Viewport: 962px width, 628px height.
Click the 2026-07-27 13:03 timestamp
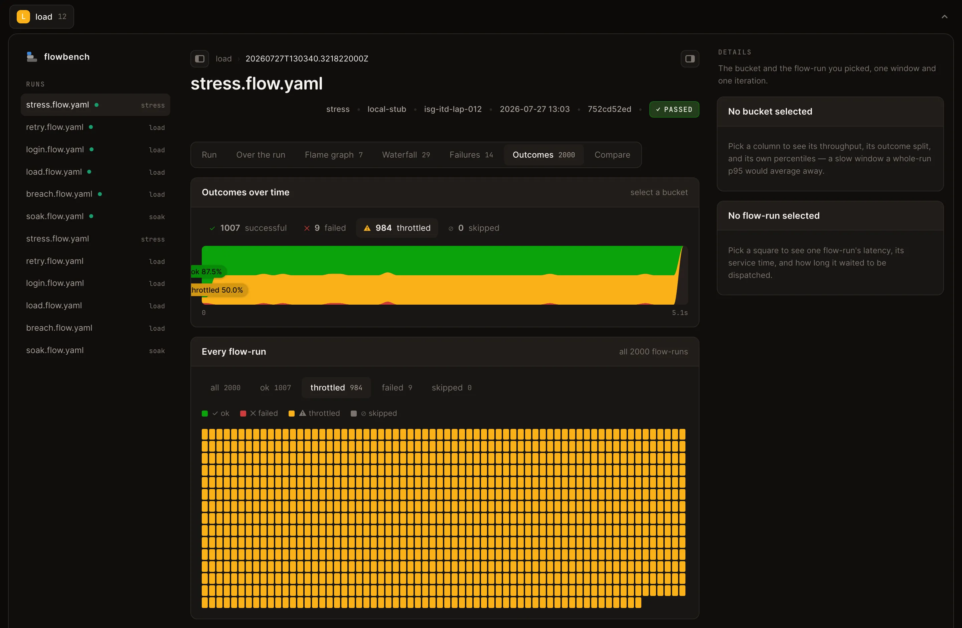click(534, 109)
